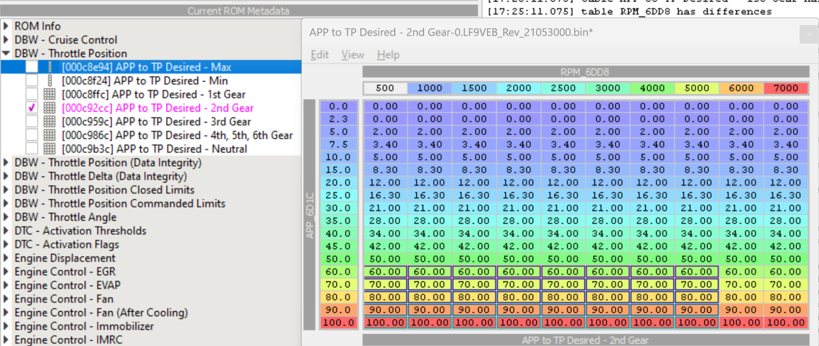Close the APP to TP Desired table window
The width and height of the screenshot is (819, 346).
[808, 35]
